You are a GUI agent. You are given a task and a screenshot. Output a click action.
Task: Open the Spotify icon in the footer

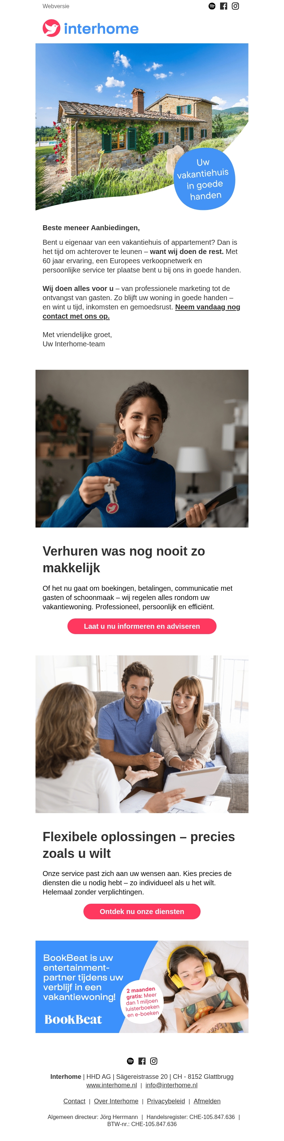[130, 1061]
